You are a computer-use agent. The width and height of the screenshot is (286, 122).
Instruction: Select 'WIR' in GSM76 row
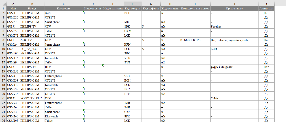[133, 107]
